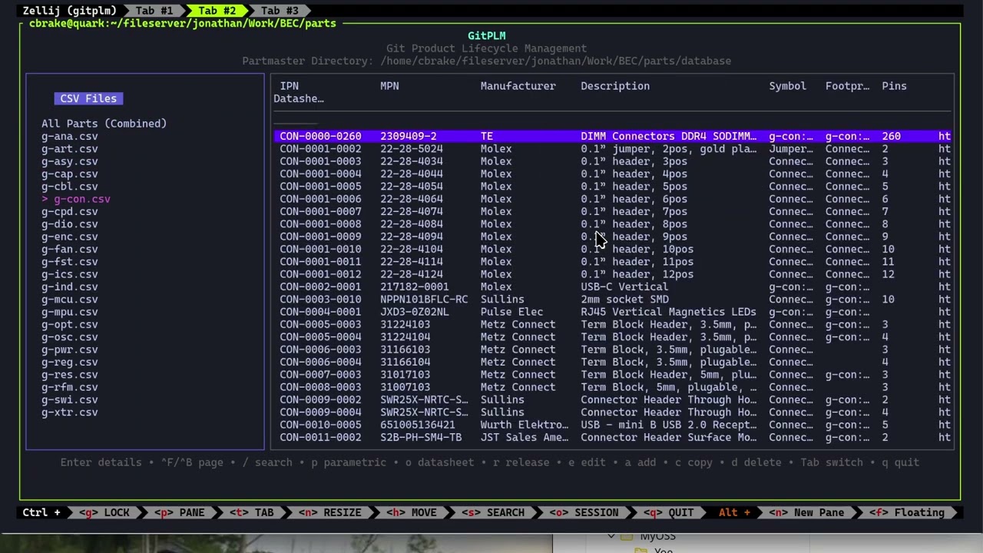The image size is (983, 553).
Task: Select part row CON-0006-0004
Action: tap(612, 362)
